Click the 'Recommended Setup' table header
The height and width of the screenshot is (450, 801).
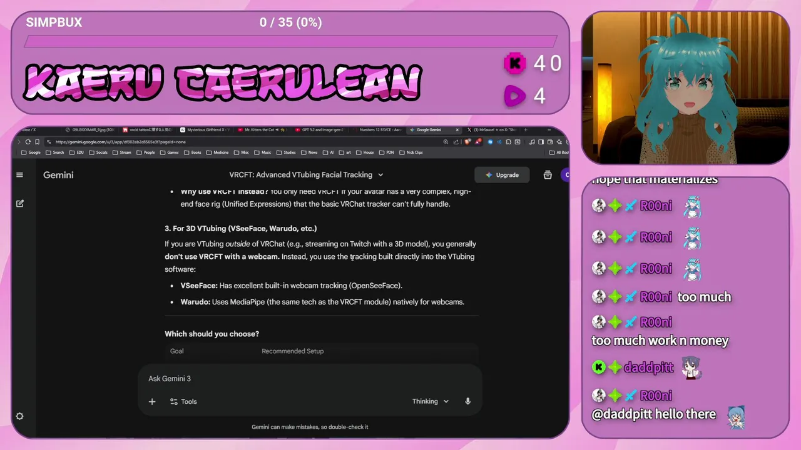292,351
